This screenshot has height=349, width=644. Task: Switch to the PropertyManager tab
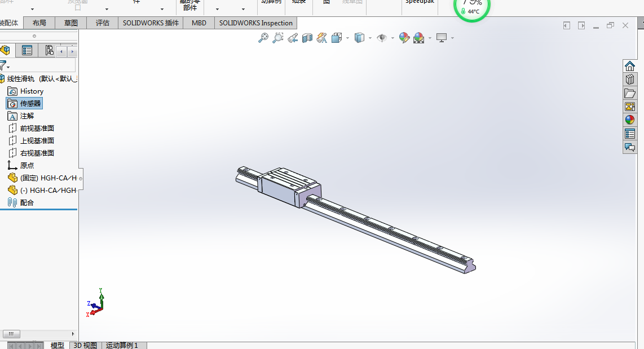(x=27, y=51)
